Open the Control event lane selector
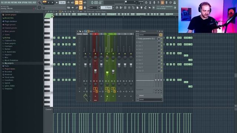 coord(49,109)
